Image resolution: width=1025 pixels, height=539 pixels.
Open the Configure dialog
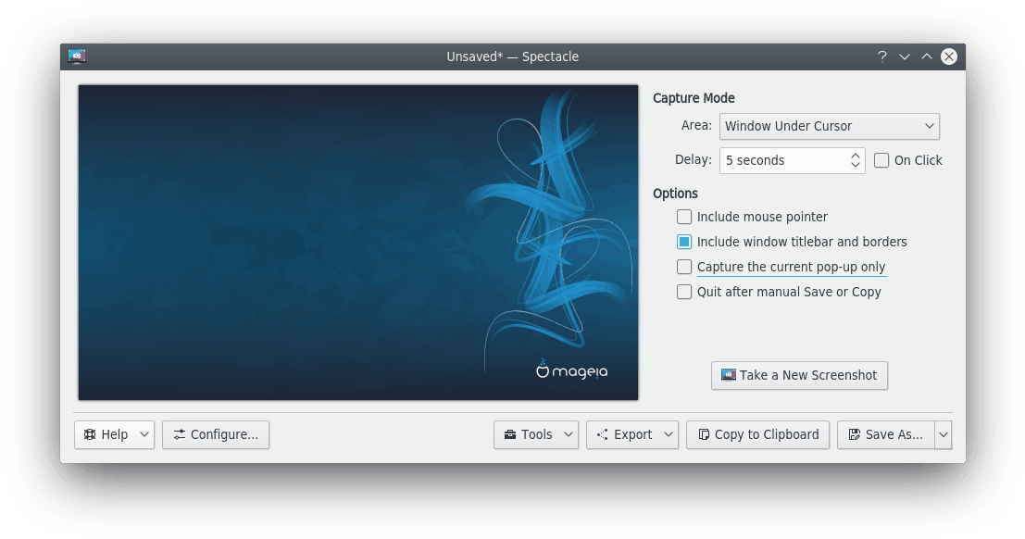click(x=216, y=435)
